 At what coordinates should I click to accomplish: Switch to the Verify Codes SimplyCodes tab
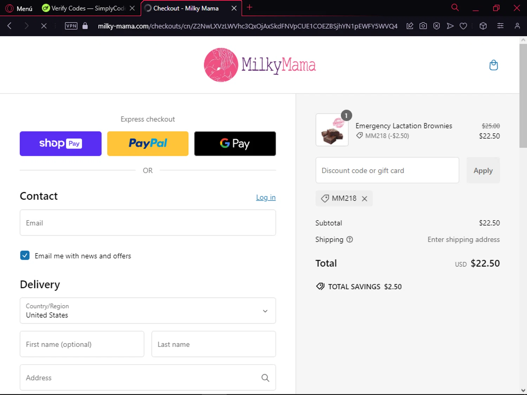[x=84, y=8]
